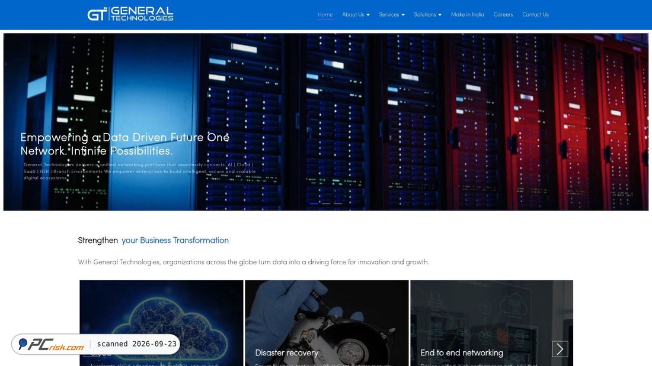
Task: Click the 'With General Technologies, organizations' paragraph
Action: click(x=253, y=262)
